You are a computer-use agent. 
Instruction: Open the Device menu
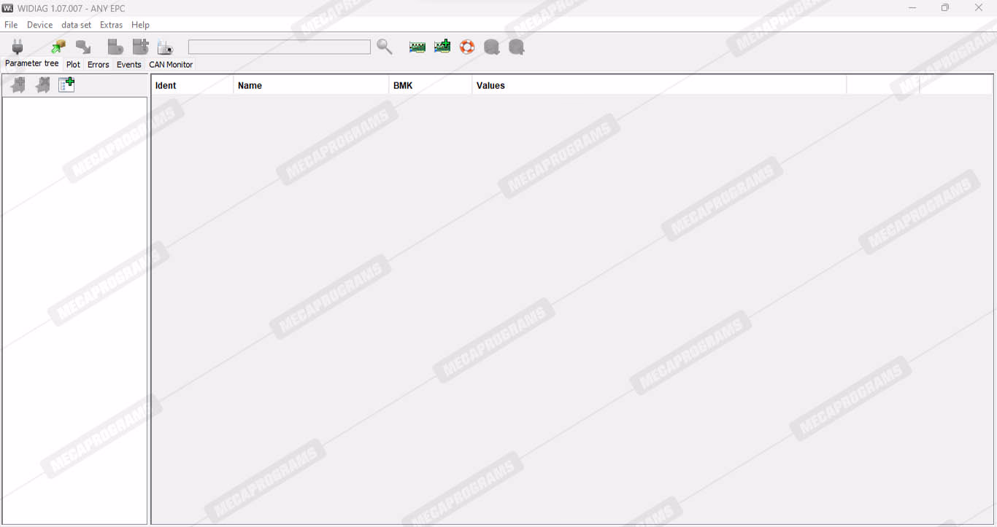pos(39,25)
